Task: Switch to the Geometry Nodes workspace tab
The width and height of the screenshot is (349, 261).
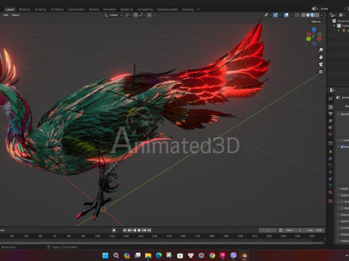Action: [x=167, y=9]
